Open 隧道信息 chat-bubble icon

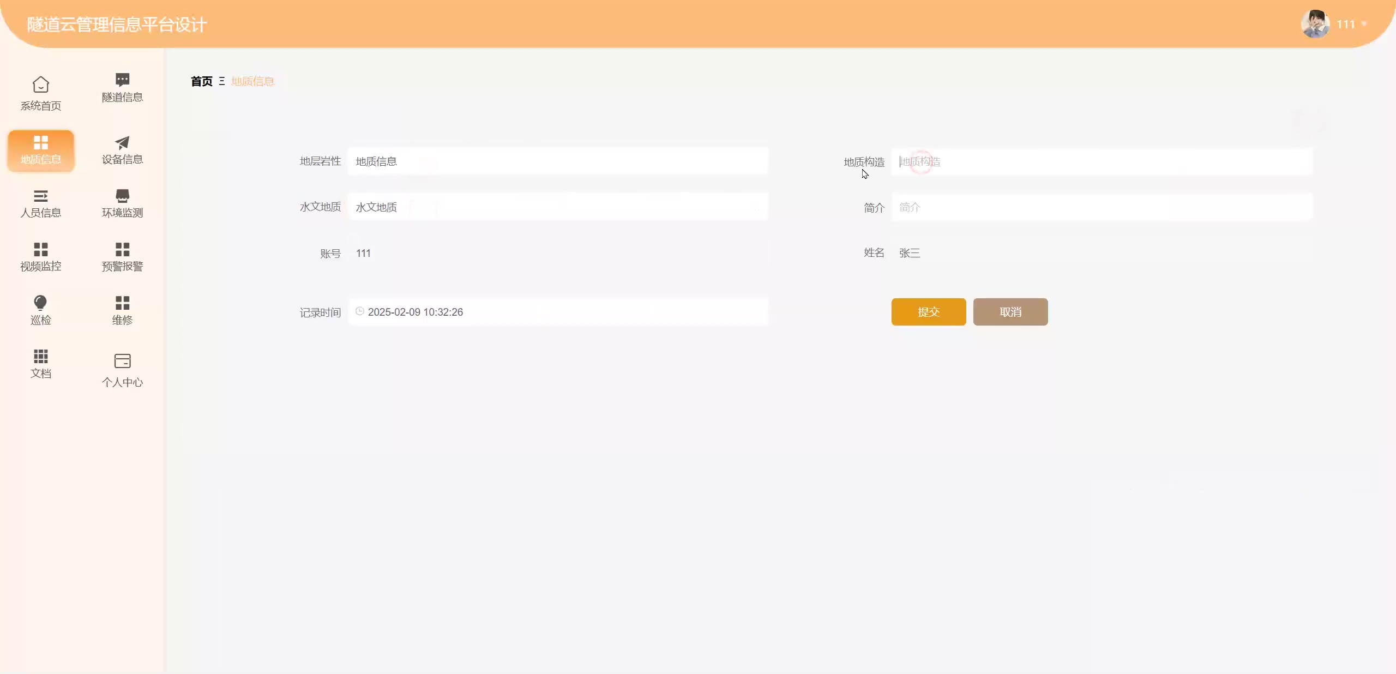pos(122,80)
